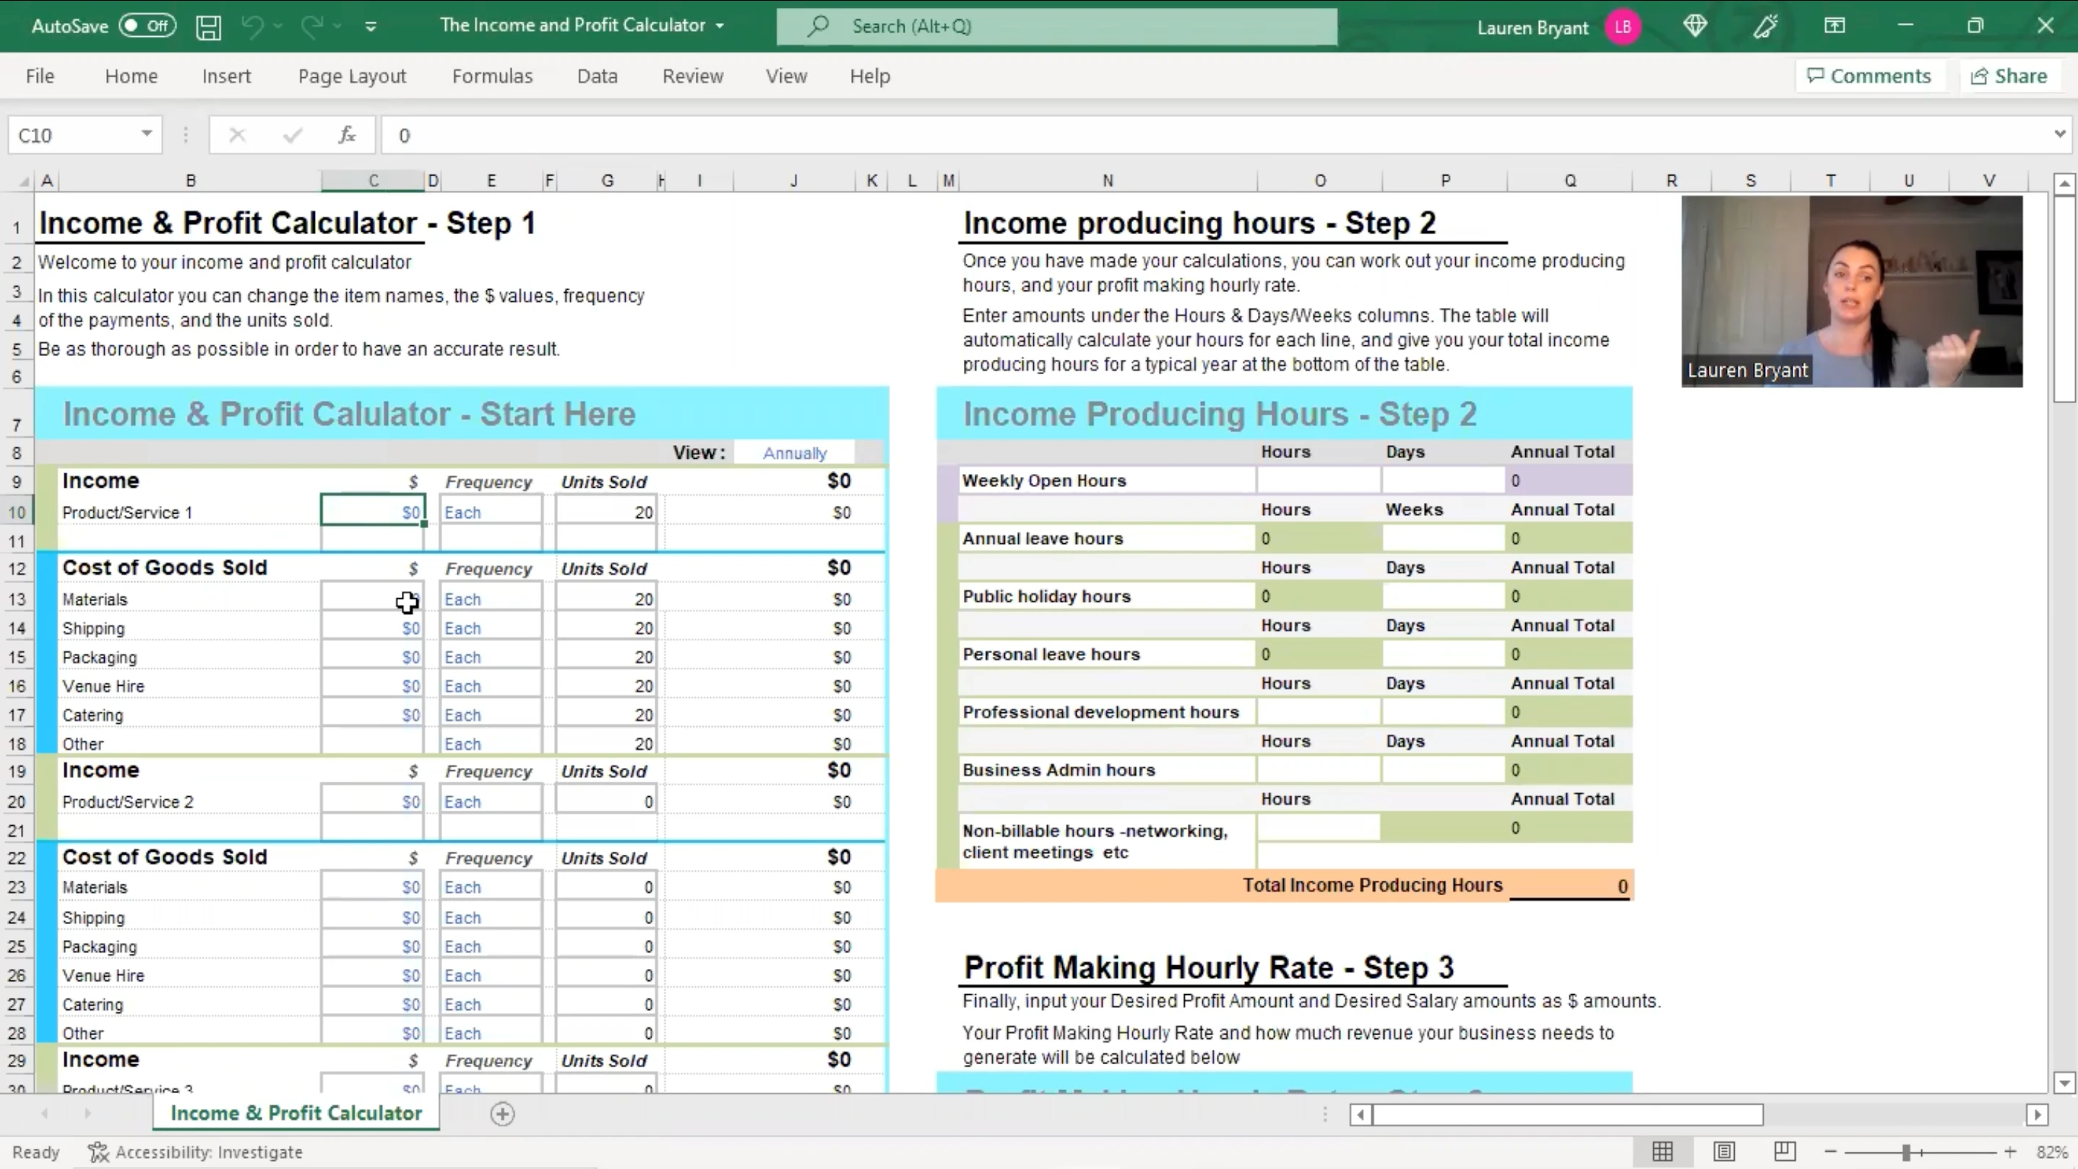Viewport: 2078px width, 1169px height.
Task: Click Units Sold cell for Shipping row 14
Action: click(x=605, y=628)
